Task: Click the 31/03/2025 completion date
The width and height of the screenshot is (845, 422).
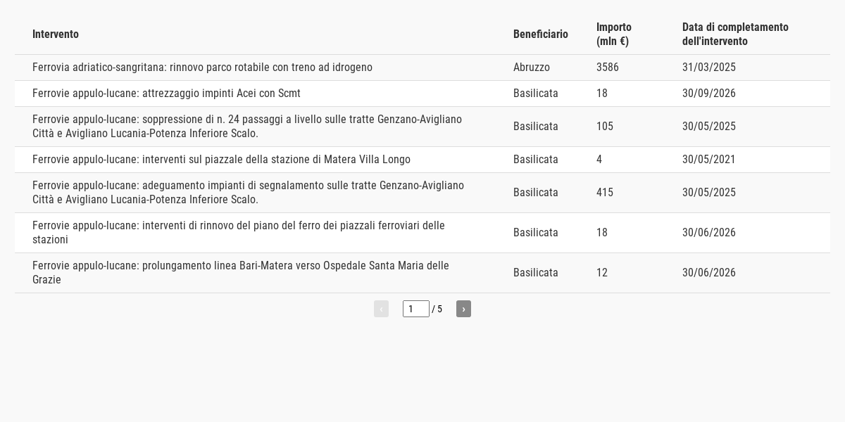Action: click(709, 68)
